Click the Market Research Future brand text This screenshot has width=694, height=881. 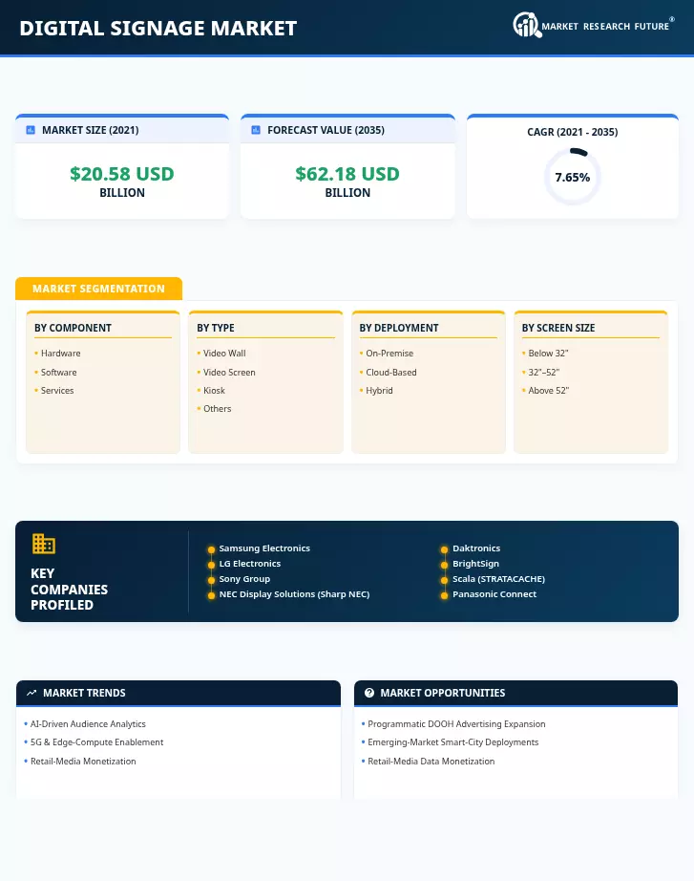(605, 27)
